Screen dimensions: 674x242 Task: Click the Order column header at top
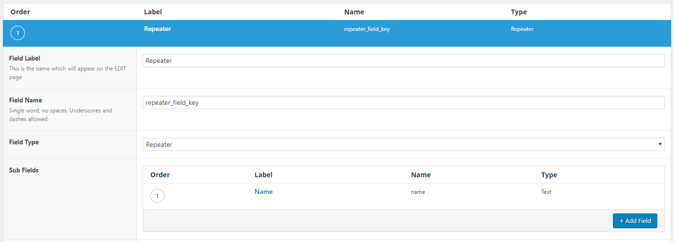pos(21,12)
